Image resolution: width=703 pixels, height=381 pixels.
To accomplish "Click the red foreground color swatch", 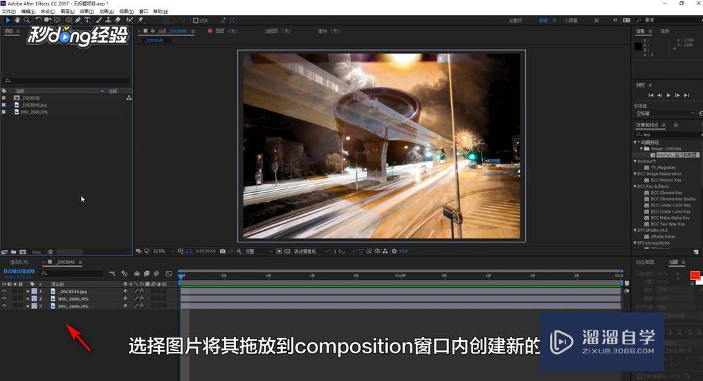I will tap(695, 275).
